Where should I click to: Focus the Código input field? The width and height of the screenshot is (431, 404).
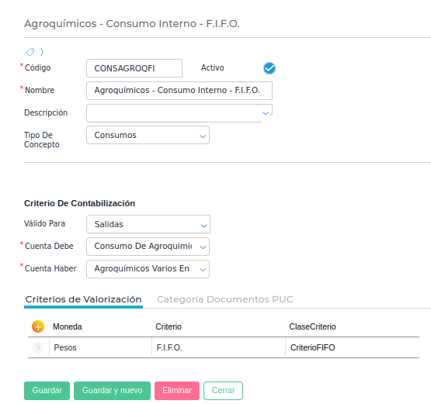point(134,68)
